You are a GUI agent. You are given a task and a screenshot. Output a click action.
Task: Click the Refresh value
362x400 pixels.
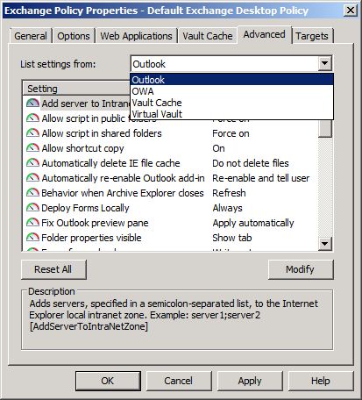(229, 193)
